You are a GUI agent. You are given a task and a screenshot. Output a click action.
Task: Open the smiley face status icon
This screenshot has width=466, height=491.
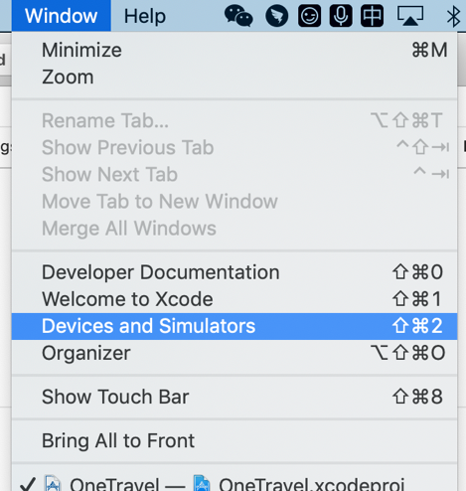(309, 16)
